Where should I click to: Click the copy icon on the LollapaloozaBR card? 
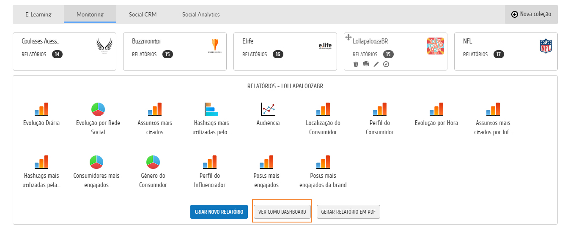(x=366, y=64)
